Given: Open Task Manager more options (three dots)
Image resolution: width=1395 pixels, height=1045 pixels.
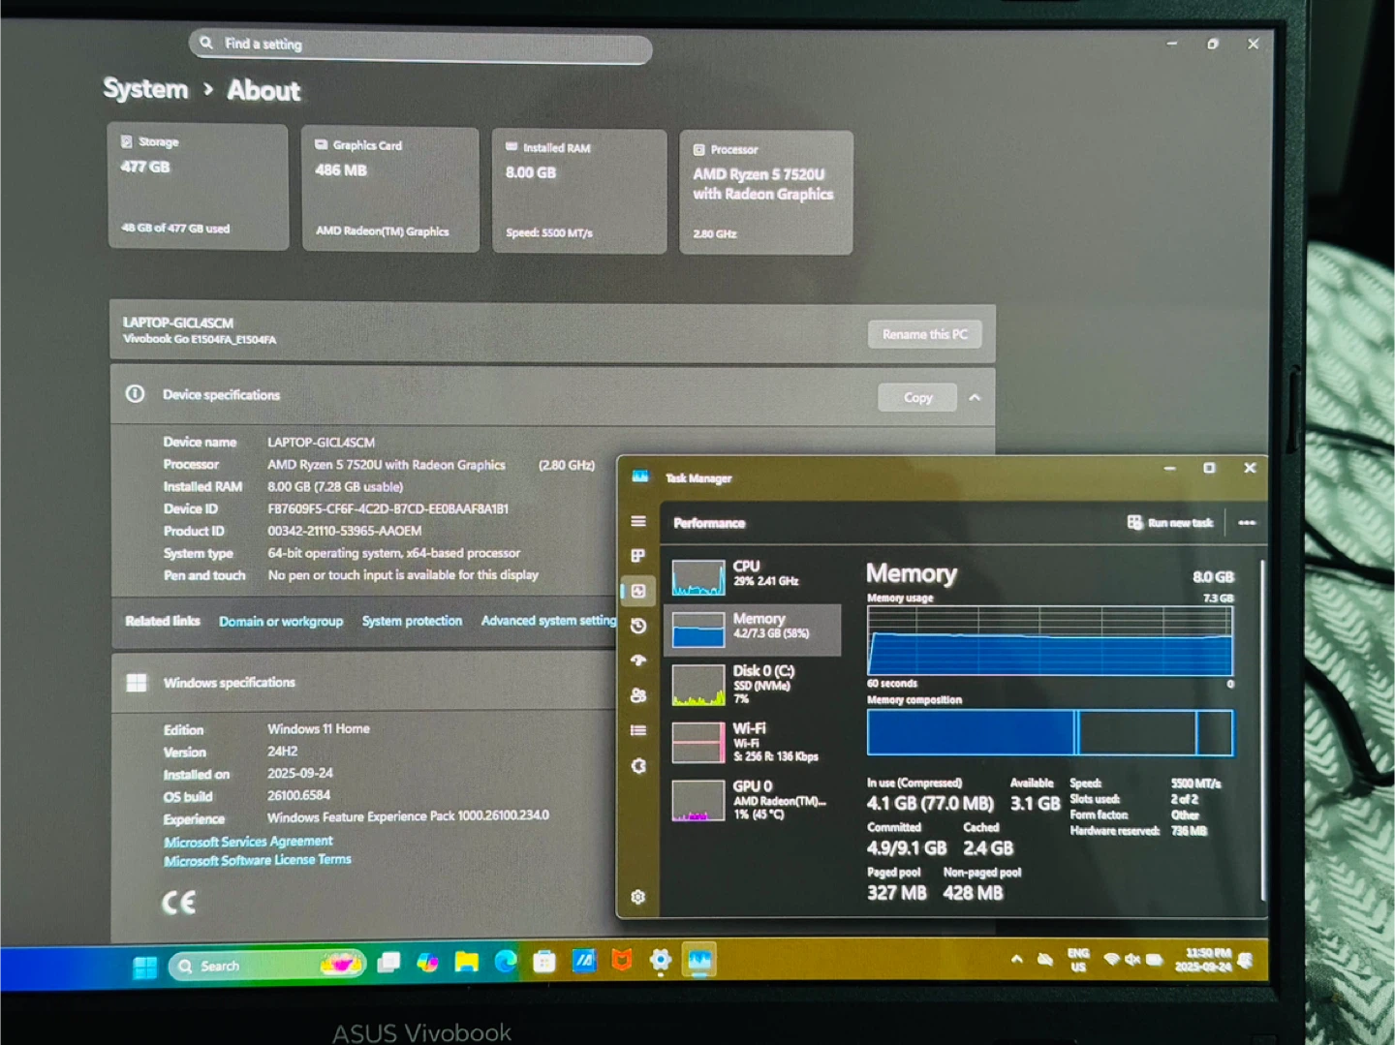Looking at the screenshot, I should (1247, 523).
